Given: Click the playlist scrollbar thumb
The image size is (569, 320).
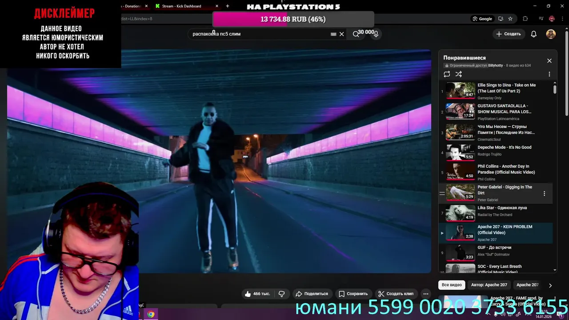Looking at the screenshot, I should coord(555,90).
